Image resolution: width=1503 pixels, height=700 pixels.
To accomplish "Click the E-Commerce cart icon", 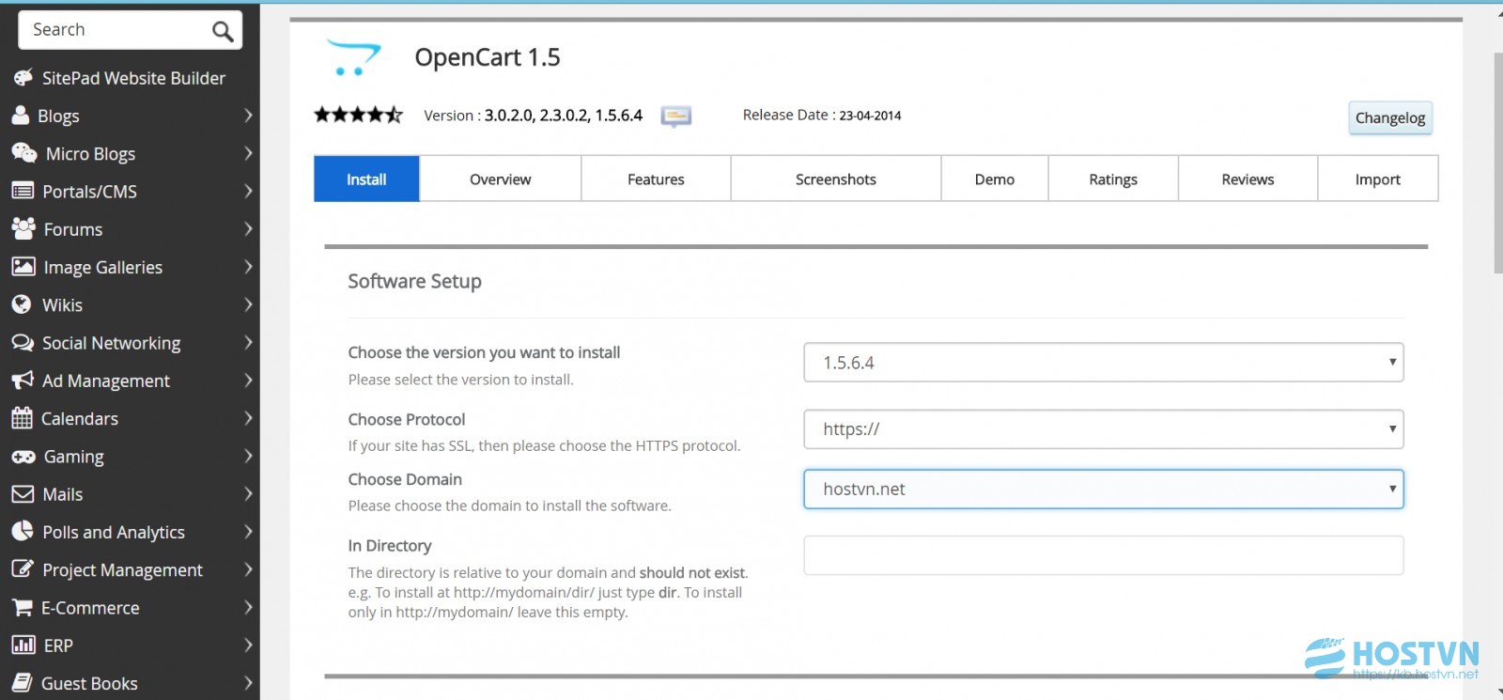I will coord(22,608).
